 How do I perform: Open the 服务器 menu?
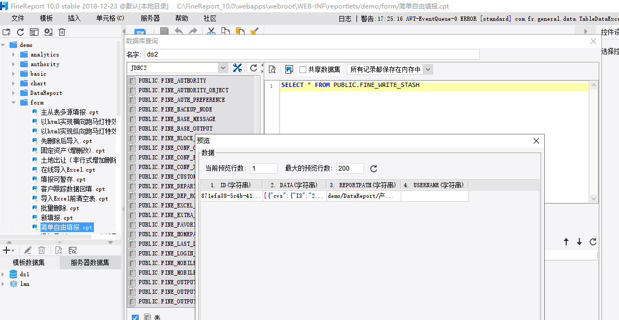point(150,19)
